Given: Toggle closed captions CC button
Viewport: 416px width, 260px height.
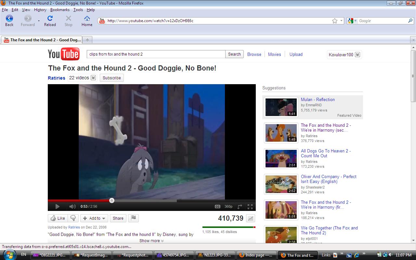Looking at the screenshot, I should point(217,206).
